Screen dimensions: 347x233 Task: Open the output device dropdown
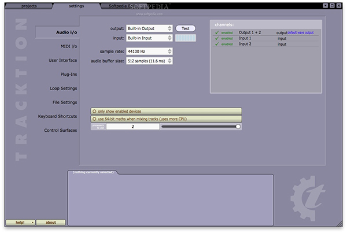(x=149, y=28)
